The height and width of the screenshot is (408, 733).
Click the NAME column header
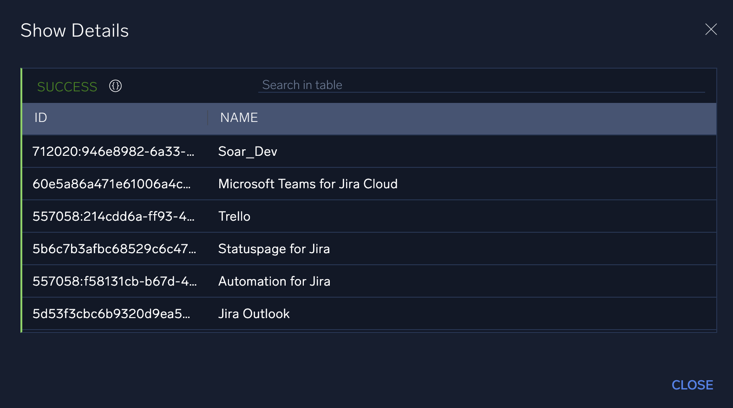239,118
